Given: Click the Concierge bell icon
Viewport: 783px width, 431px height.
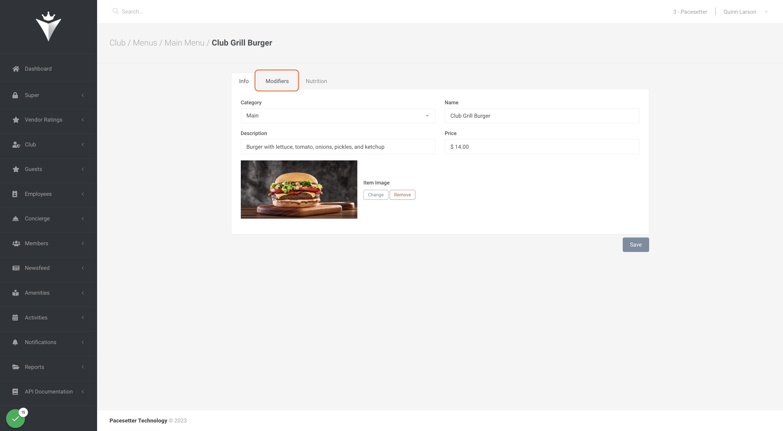Looking at the screenshot, I should [16, 218].
